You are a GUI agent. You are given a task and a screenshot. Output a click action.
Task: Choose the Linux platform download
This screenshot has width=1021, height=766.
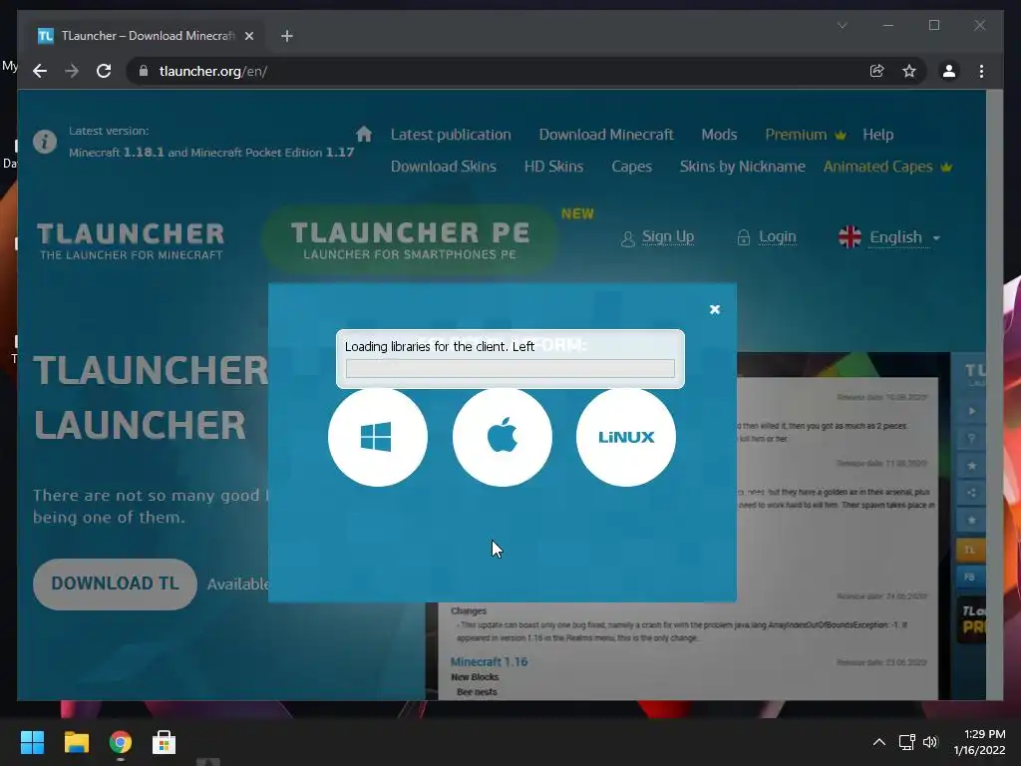pos(626,437)
